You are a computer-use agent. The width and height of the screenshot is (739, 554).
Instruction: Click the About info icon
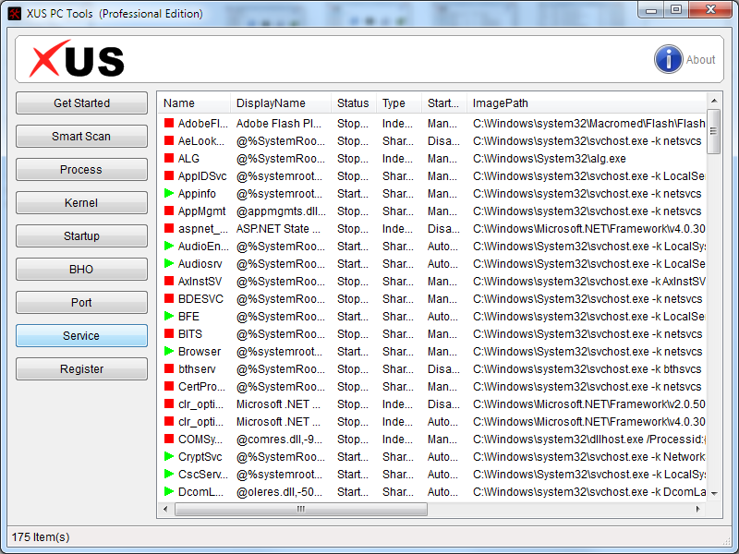668,59
